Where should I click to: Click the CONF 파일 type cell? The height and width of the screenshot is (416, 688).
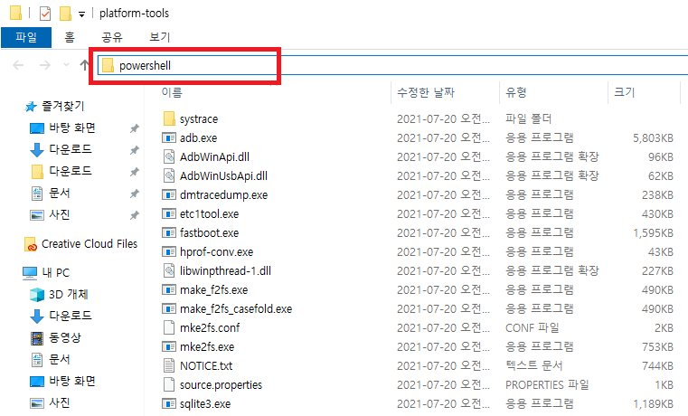[x=532, y=328]
